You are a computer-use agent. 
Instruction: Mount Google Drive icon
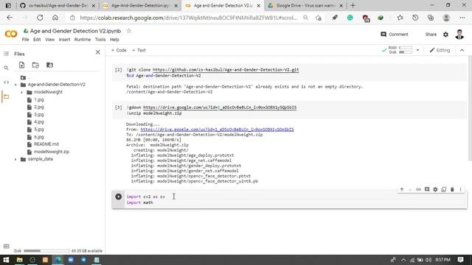coord(49,65)
